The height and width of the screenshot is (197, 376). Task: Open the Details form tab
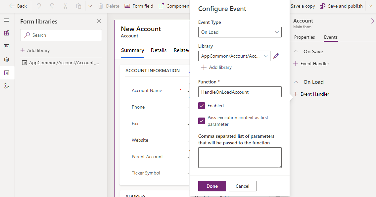pyautogui.click(x=159, y=50)
